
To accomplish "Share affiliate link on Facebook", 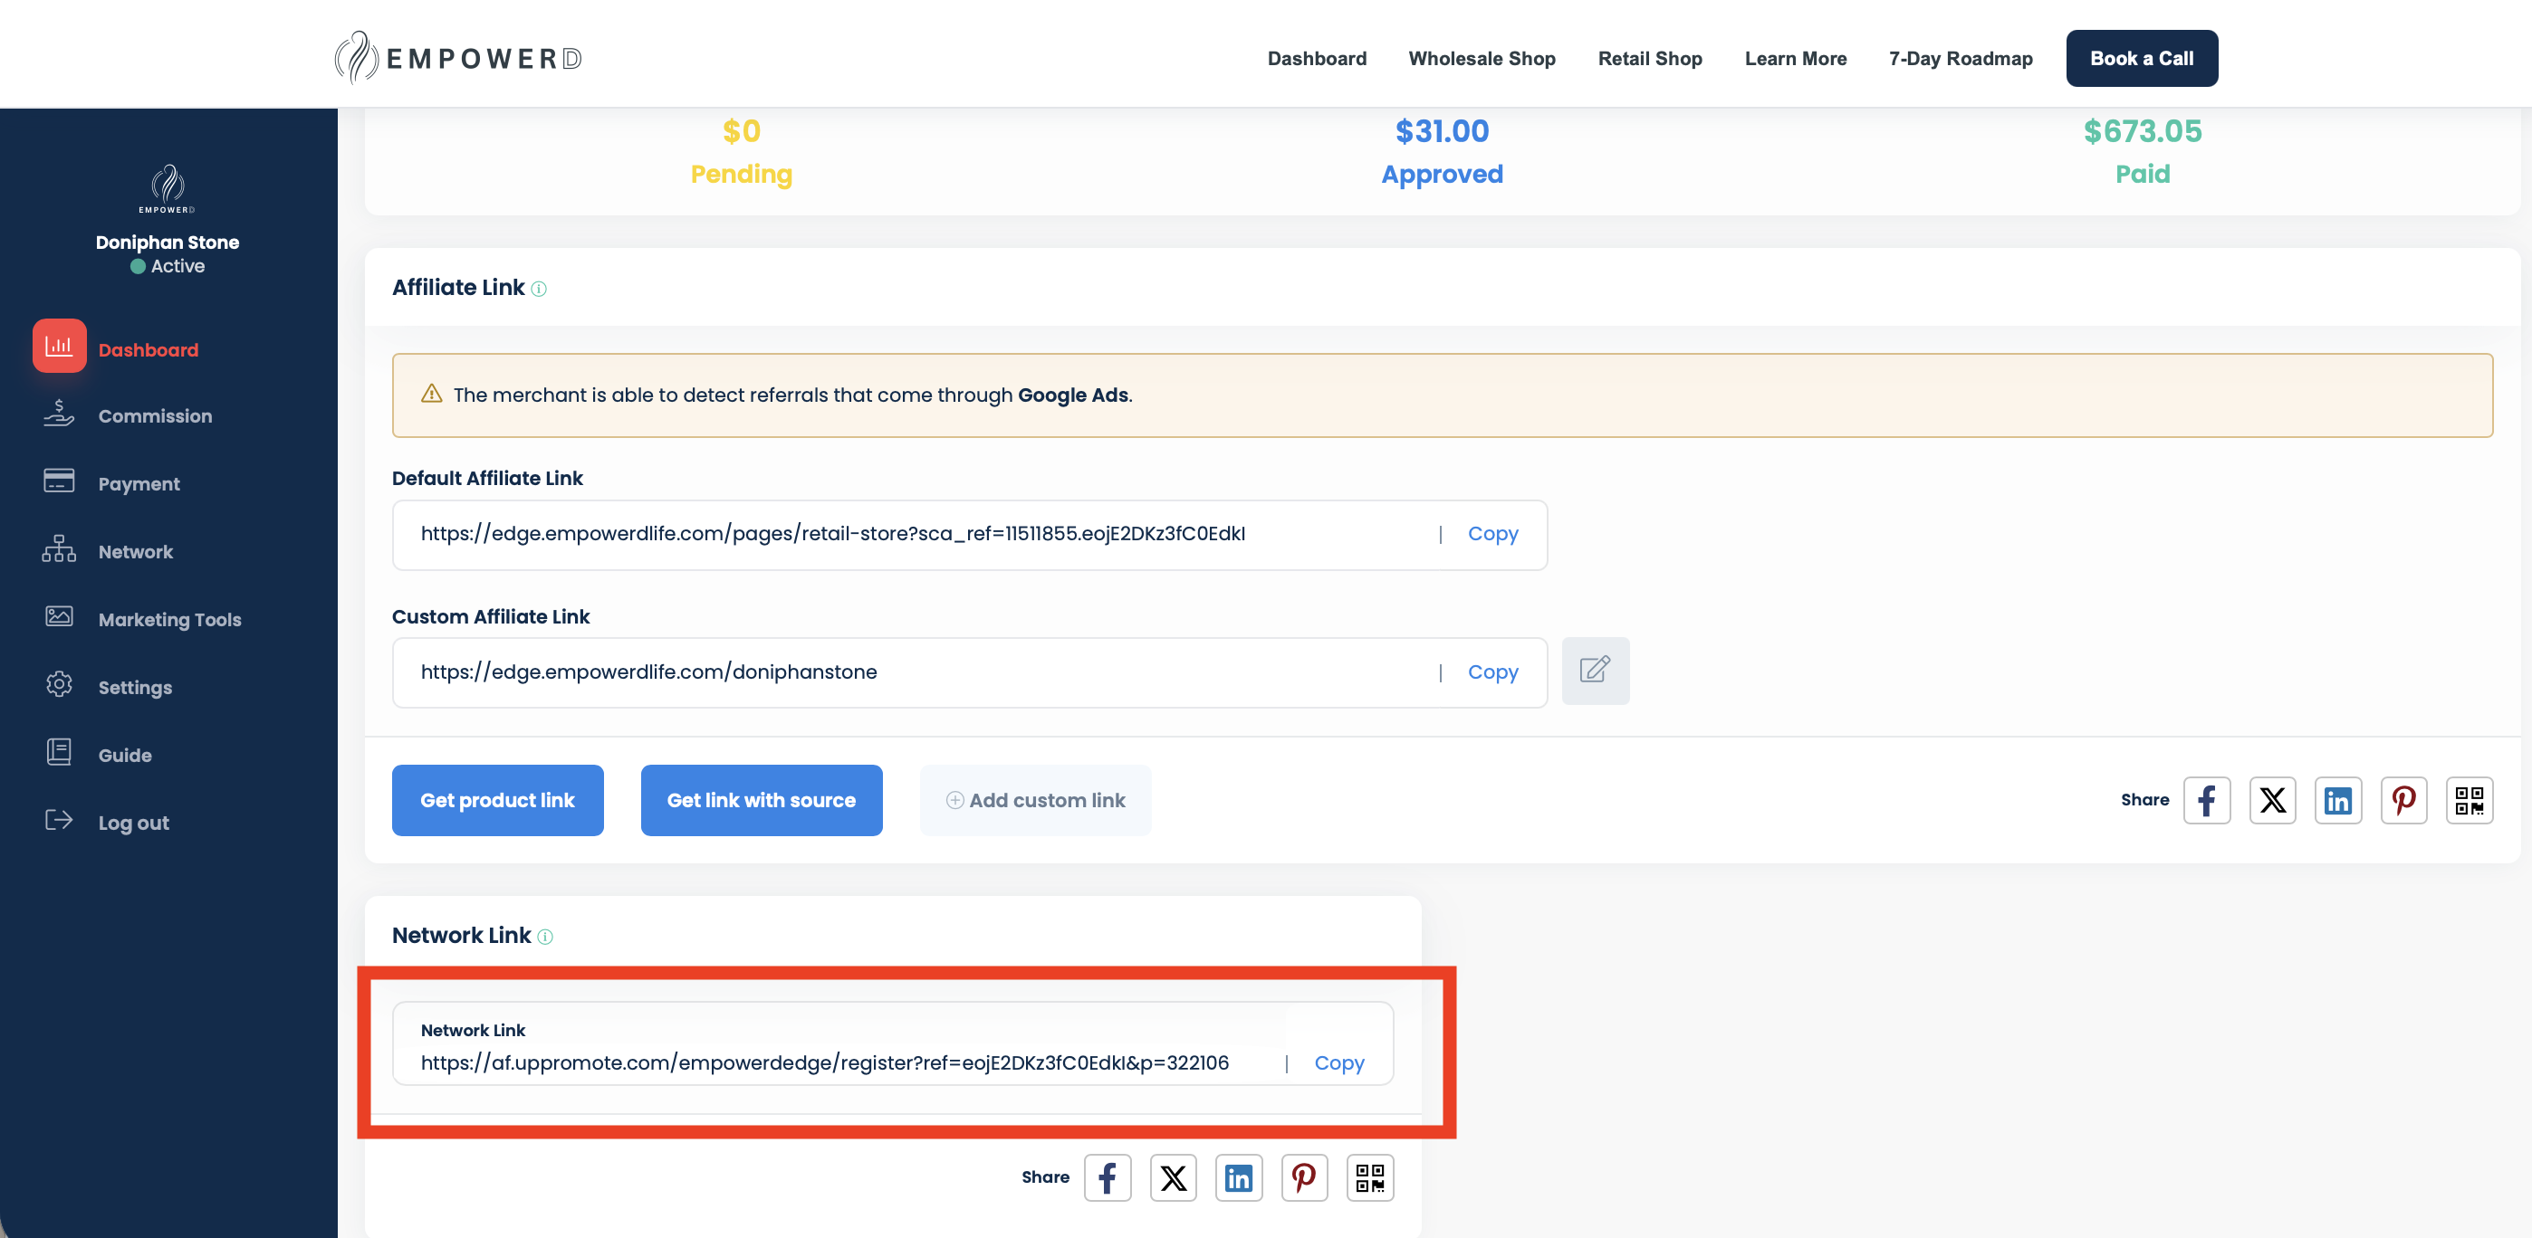I will pos(2207,800).
